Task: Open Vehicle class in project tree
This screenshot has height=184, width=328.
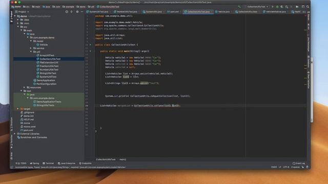Action: pyautogui.click(x=44, y=44)
